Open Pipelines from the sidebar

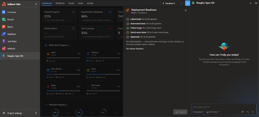20,34
